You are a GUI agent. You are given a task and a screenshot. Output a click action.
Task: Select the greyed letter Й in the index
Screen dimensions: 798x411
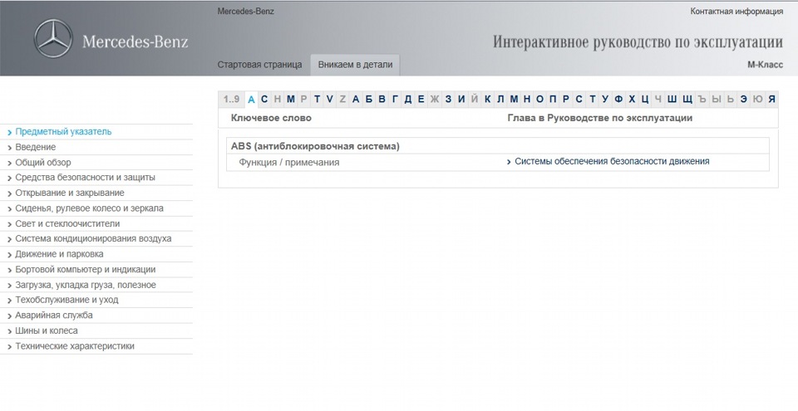475,99
